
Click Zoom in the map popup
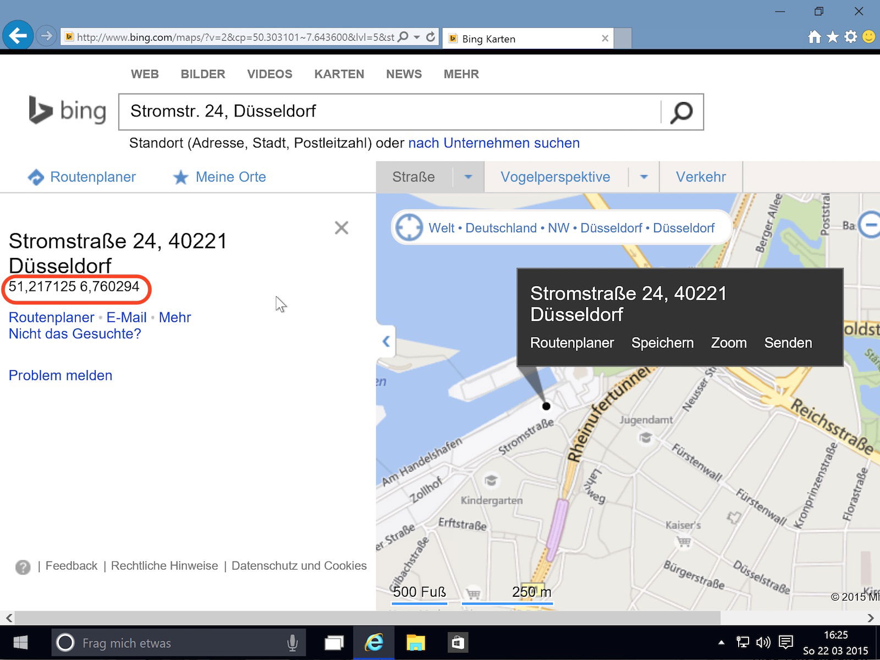[x=729, y=343]
